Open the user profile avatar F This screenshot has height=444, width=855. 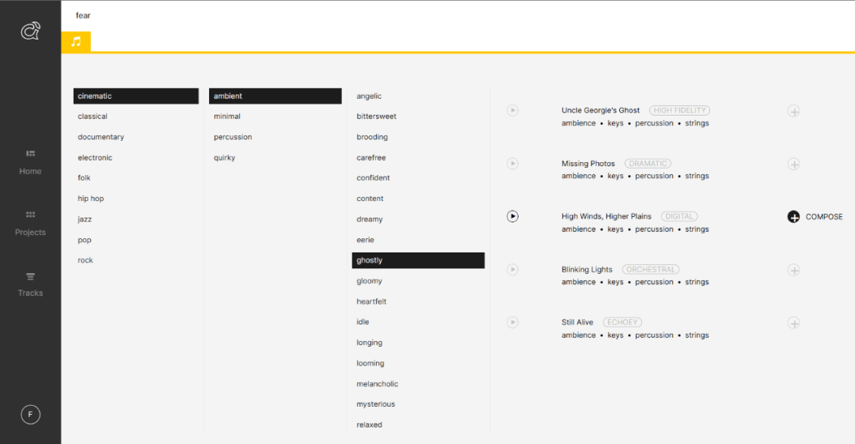pyautogui.click(x=30, y=415)
